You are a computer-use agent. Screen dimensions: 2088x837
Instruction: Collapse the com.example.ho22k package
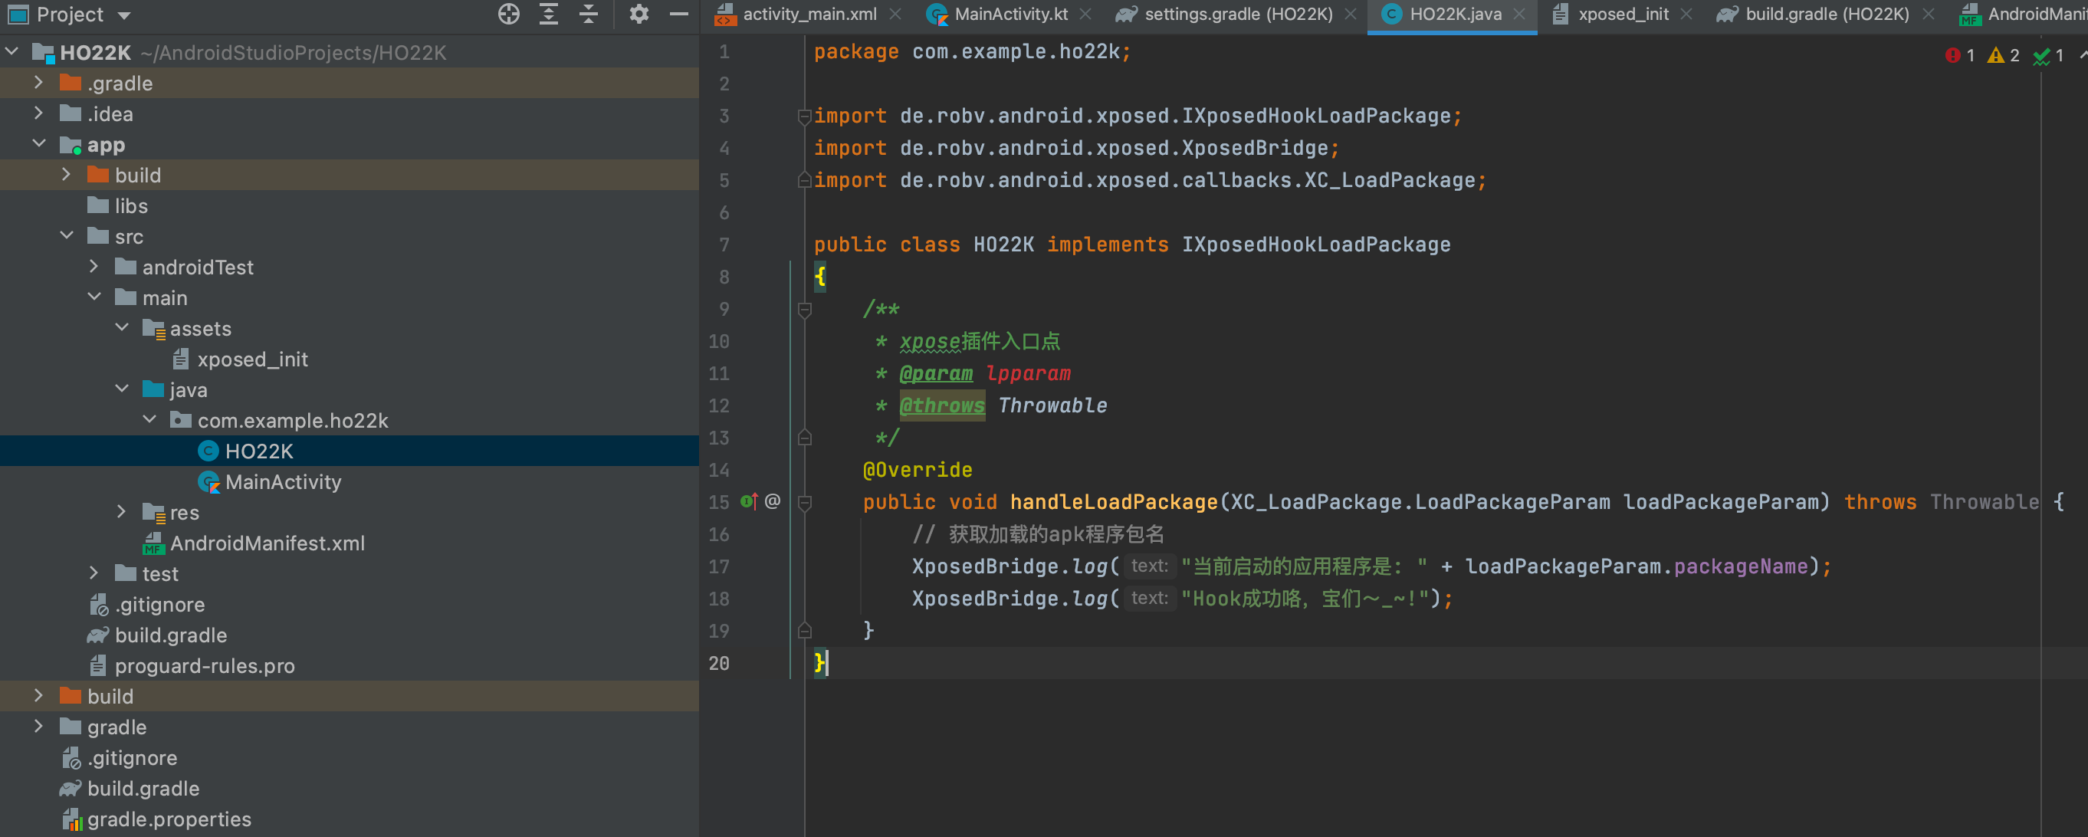point(149,419)
